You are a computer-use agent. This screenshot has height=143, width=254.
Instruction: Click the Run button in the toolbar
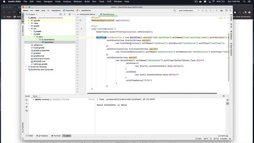tap(198, 11)
